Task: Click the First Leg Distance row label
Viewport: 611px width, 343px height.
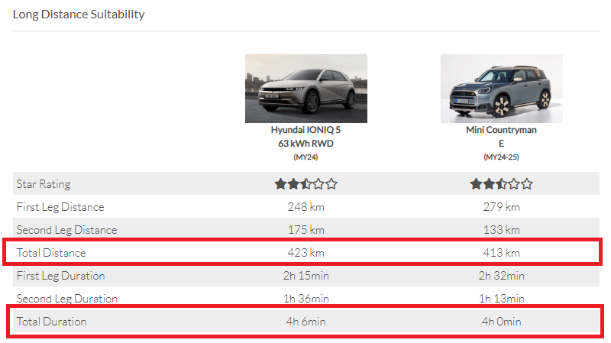Action: 60,207
